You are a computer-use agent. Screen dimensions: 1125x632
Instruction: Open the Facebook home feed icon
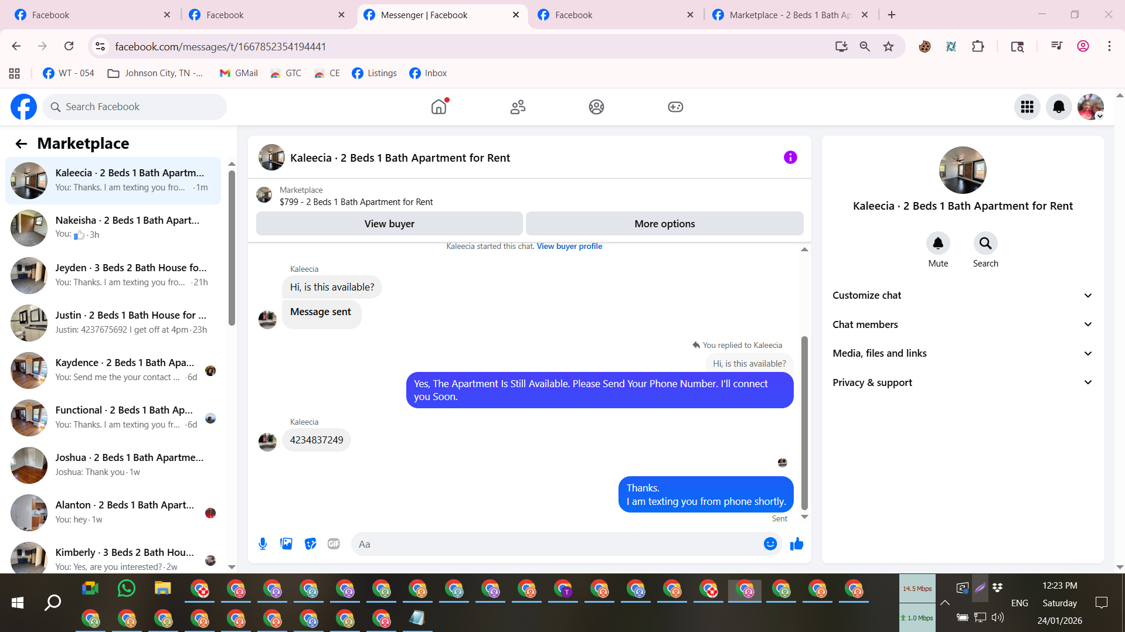(439, 107)
